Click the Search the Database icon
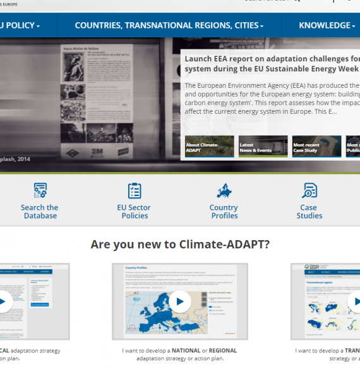 (x=40, y=190)
